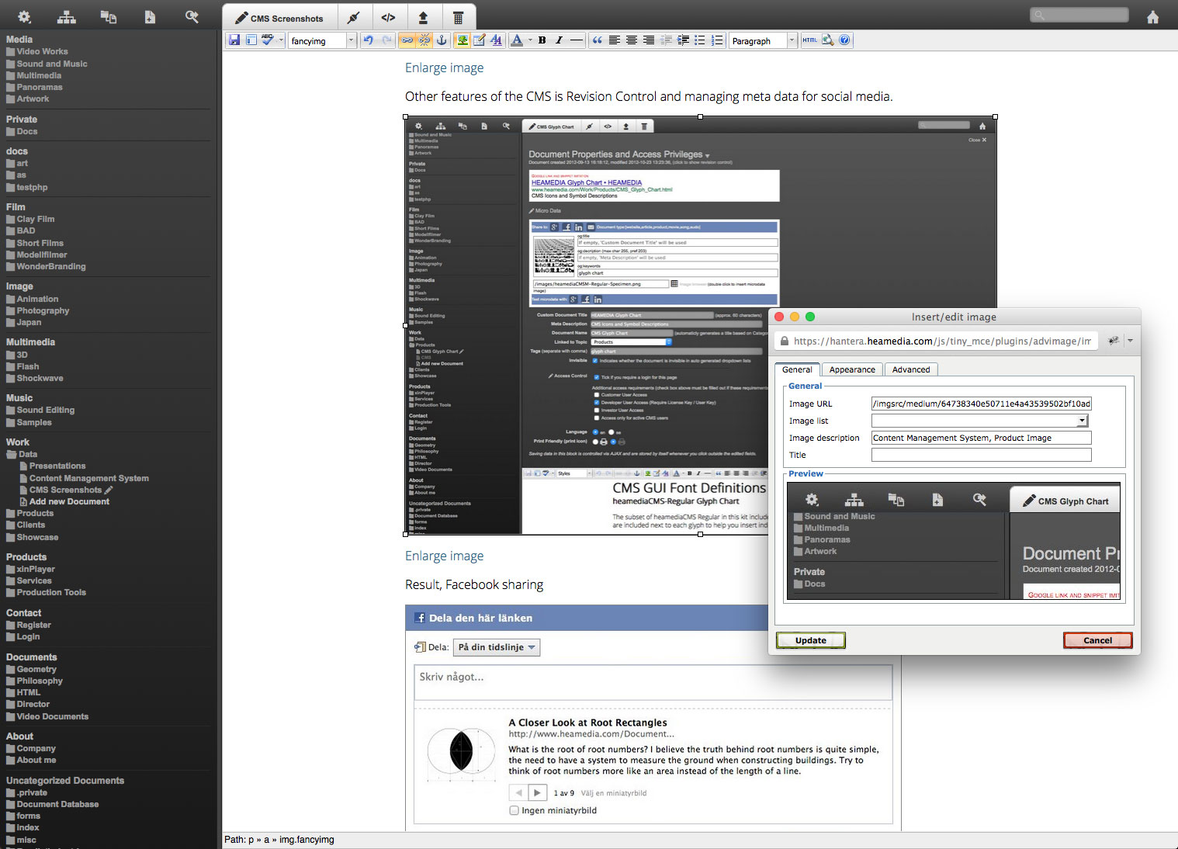The height and width of the screenshot is (849, 1178).
Task: Open the fancyimg styles dropdown
Action: (322, 40)
